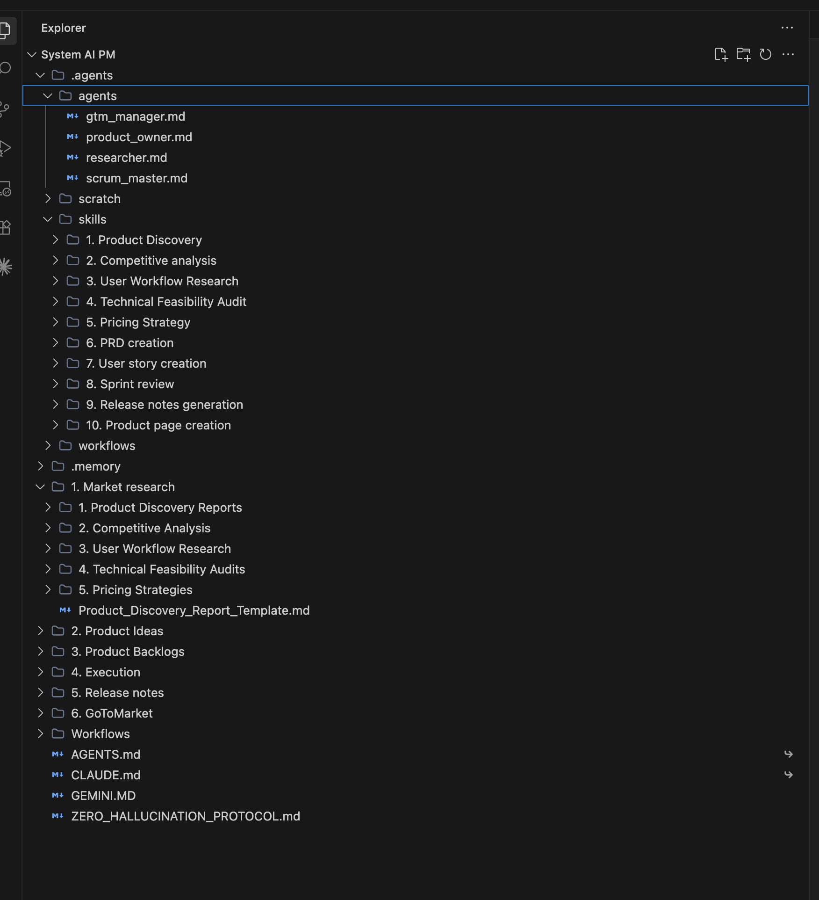The height and width of the screenshot is (900, 819).
Task: Open the Remote Explorer view
Action: pyautogui.click(x=5, y=189)
